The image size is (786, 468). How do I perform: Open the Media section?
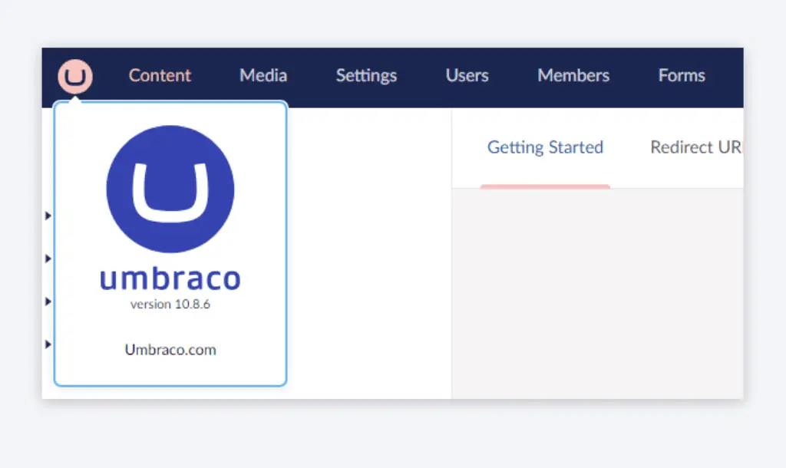tap(263, 76)
